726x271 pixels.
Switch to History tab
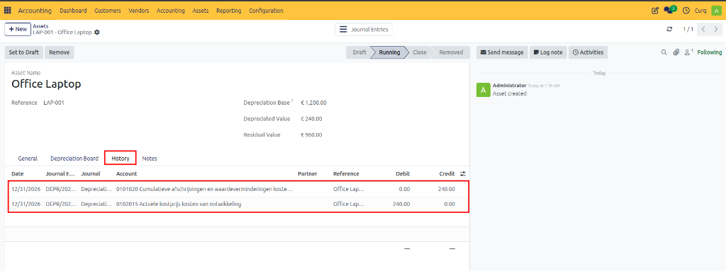click(x=121, y=158)
